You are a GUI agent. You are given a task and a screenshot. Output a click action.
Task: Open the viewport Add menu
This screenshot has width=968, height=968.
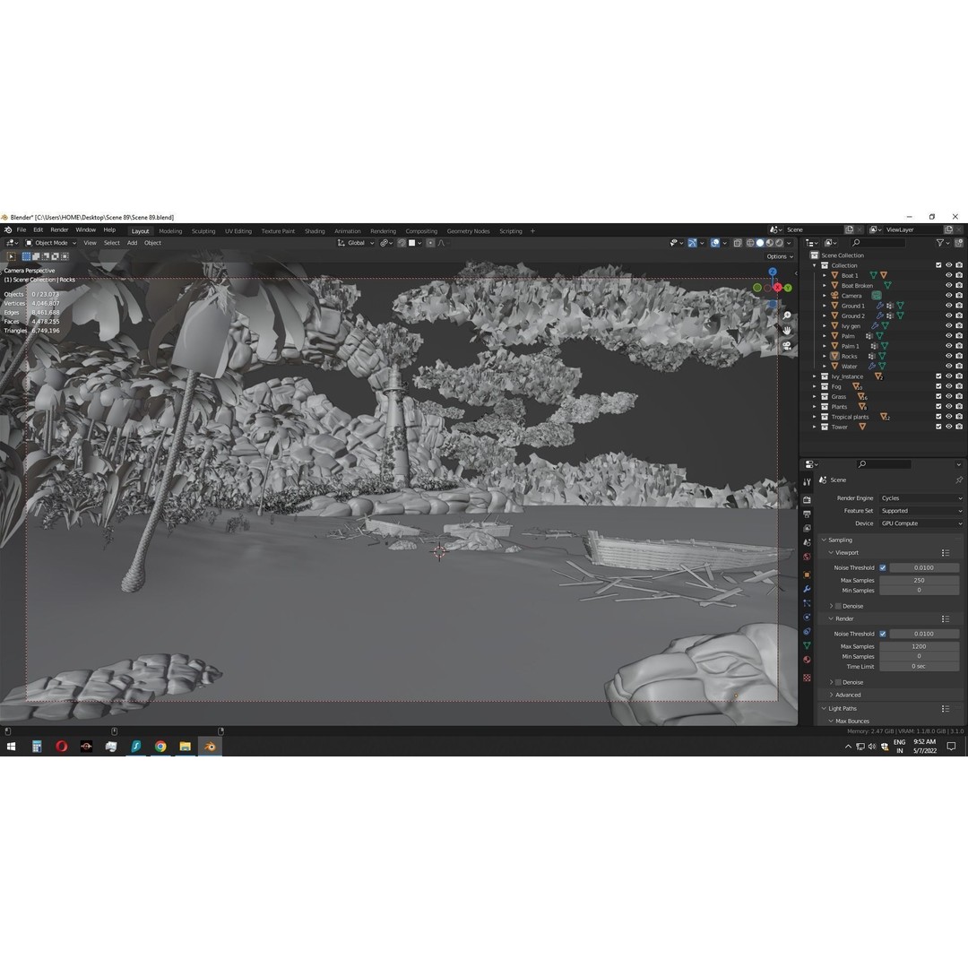tap(132, 243)
